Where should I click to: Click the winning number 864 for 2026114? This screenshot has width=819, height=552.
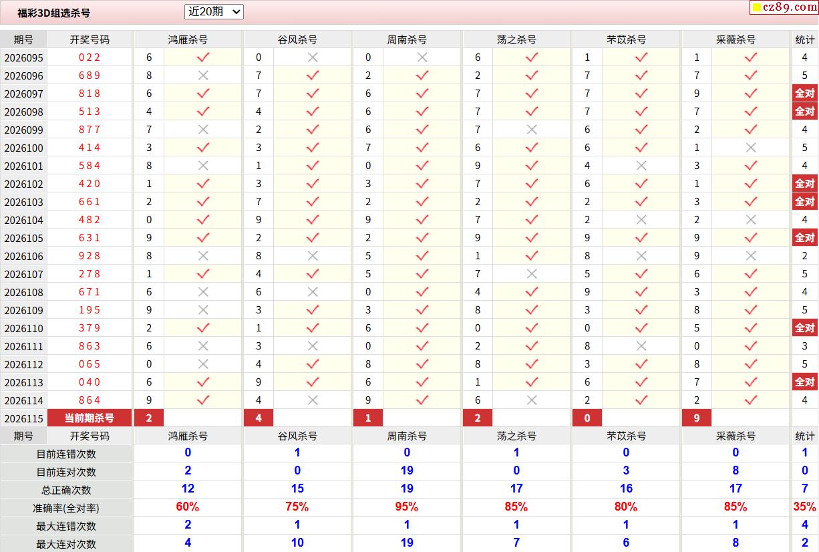(x=90, y=400)
